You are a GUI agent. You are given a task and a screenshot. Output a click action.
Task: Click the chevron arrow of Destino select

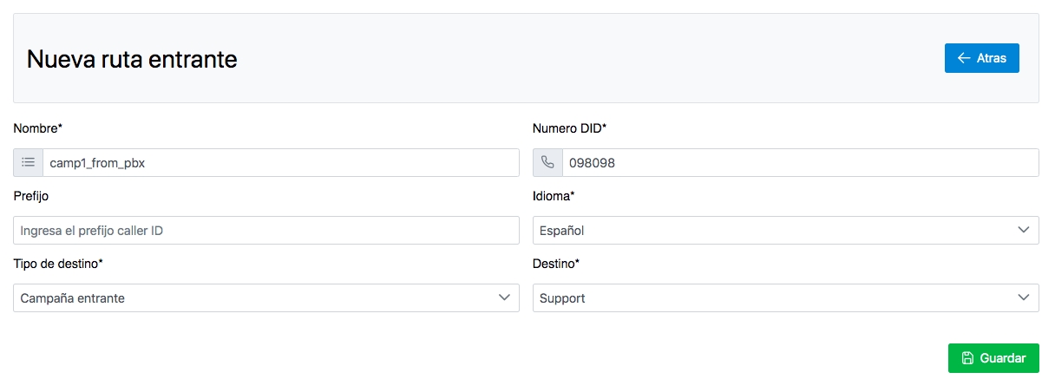tap(1022, 297)
